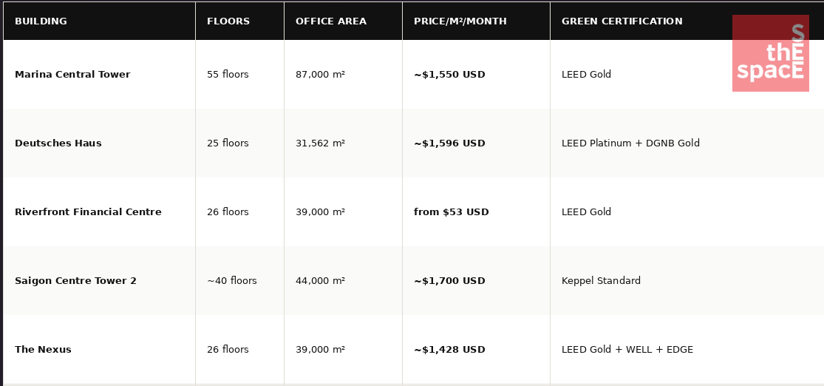Click the OFFICE AREA column header
Image resolution: width=824 pixels, height=386 pixels.
pyautogui.click(x=330, y=21)
